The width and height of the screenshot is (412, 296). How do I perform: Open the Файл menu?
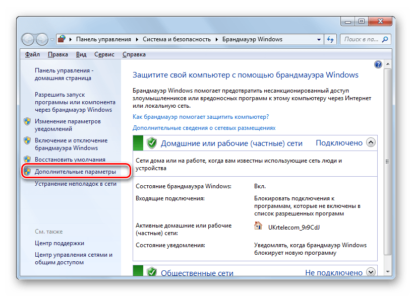click(32, 54)
